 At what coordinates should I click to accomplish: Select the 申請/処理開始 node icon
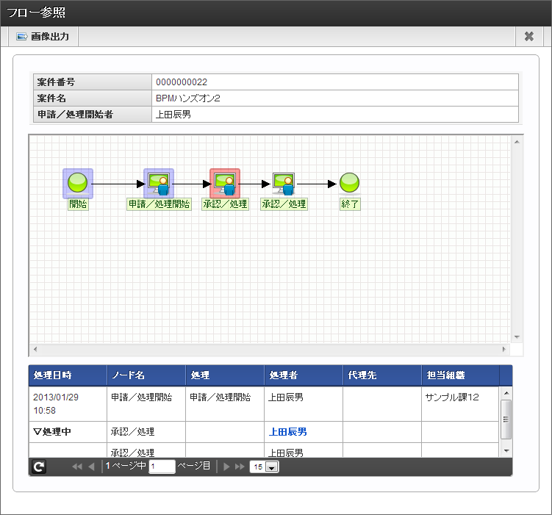[x=159, y=183]
